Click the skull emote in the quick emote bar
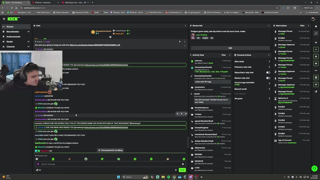 (x=37, y=159)
